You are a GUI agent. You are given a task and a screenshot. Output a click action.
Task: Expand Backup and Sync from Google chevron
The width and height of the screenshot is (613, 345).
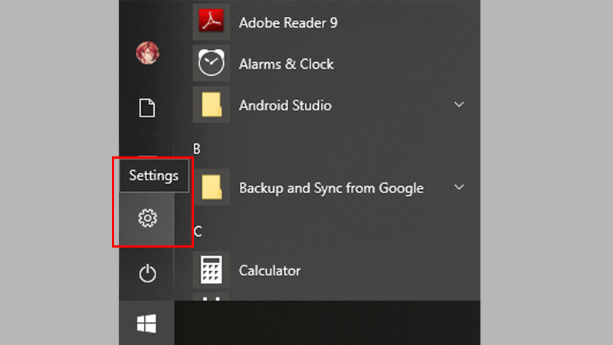[x=459, y=187]
